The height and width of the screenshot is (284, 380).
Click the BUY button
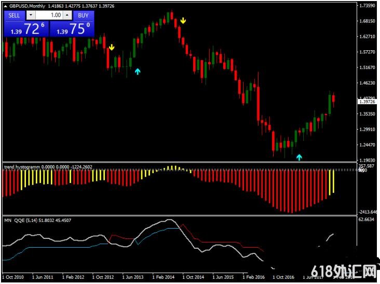(83, 16)
